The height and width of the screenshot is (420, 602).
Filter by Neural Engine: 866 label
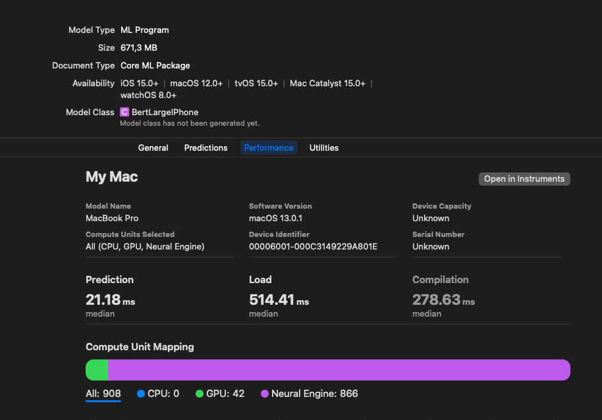coord(314,394)
